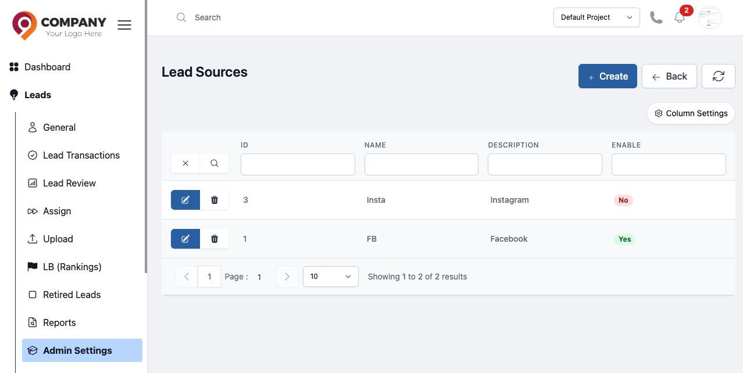Viewport: 743px width, 373px height.
Task: Open the Default Project dropdown
Action: pos(596,17)
